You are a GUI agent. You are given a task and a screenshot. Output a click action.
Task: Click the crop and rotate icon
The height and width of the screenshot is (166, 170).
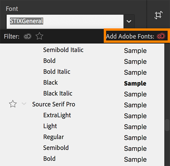(x=158, y=15)
